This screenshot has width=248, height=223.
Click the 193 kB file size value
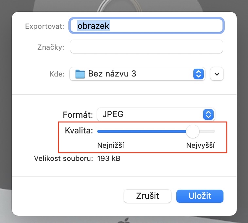[109, 159]
